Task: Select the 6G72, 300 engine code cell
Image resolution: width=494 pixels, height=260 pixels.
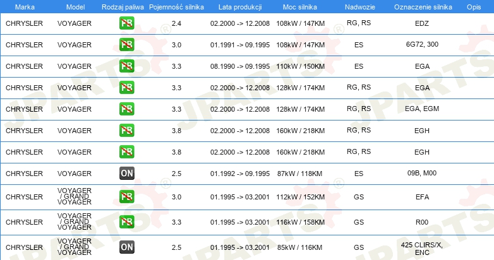Action: [422, 44]
